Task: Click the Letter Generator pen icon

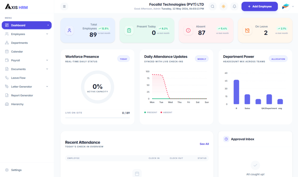Action: coord(7,87)
